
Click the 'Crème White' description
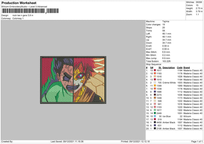coord(169,83)
